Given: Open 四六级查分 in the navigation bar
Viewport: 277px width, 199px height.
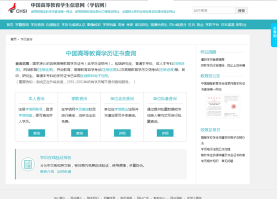Looking at the screenshot, I should [x=177, y=24].
